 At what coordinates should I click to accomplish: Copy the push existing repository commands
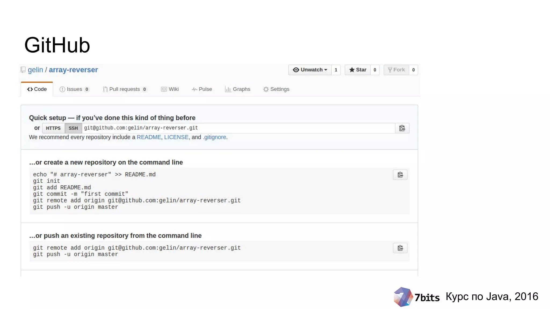(x=400, y=248)
